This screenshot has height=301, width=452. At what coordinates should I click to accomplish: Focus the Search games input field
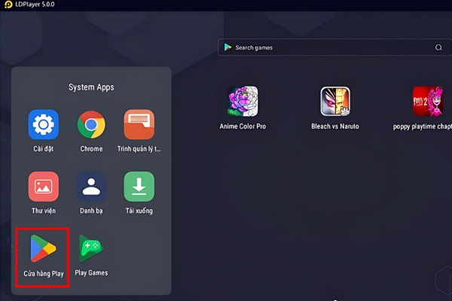[x=334, y=47]
